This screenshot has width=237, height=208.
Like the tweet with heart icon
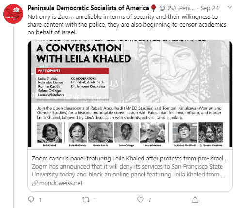[x=141, y=200]
